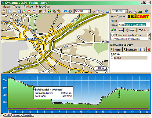Move key place up with blue arrow
The height and width of the screenshot is (118, 152).
click(x=140, y=50)
